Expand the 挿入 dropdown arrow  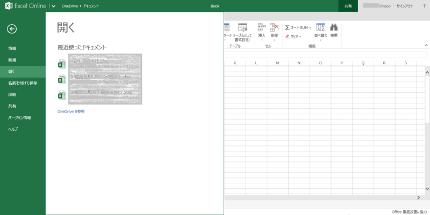coord(262,40)
